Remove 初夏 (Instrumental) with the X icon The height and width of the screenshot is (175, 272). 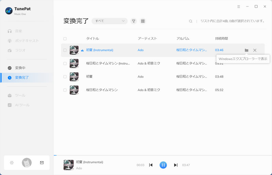point(255,50)
